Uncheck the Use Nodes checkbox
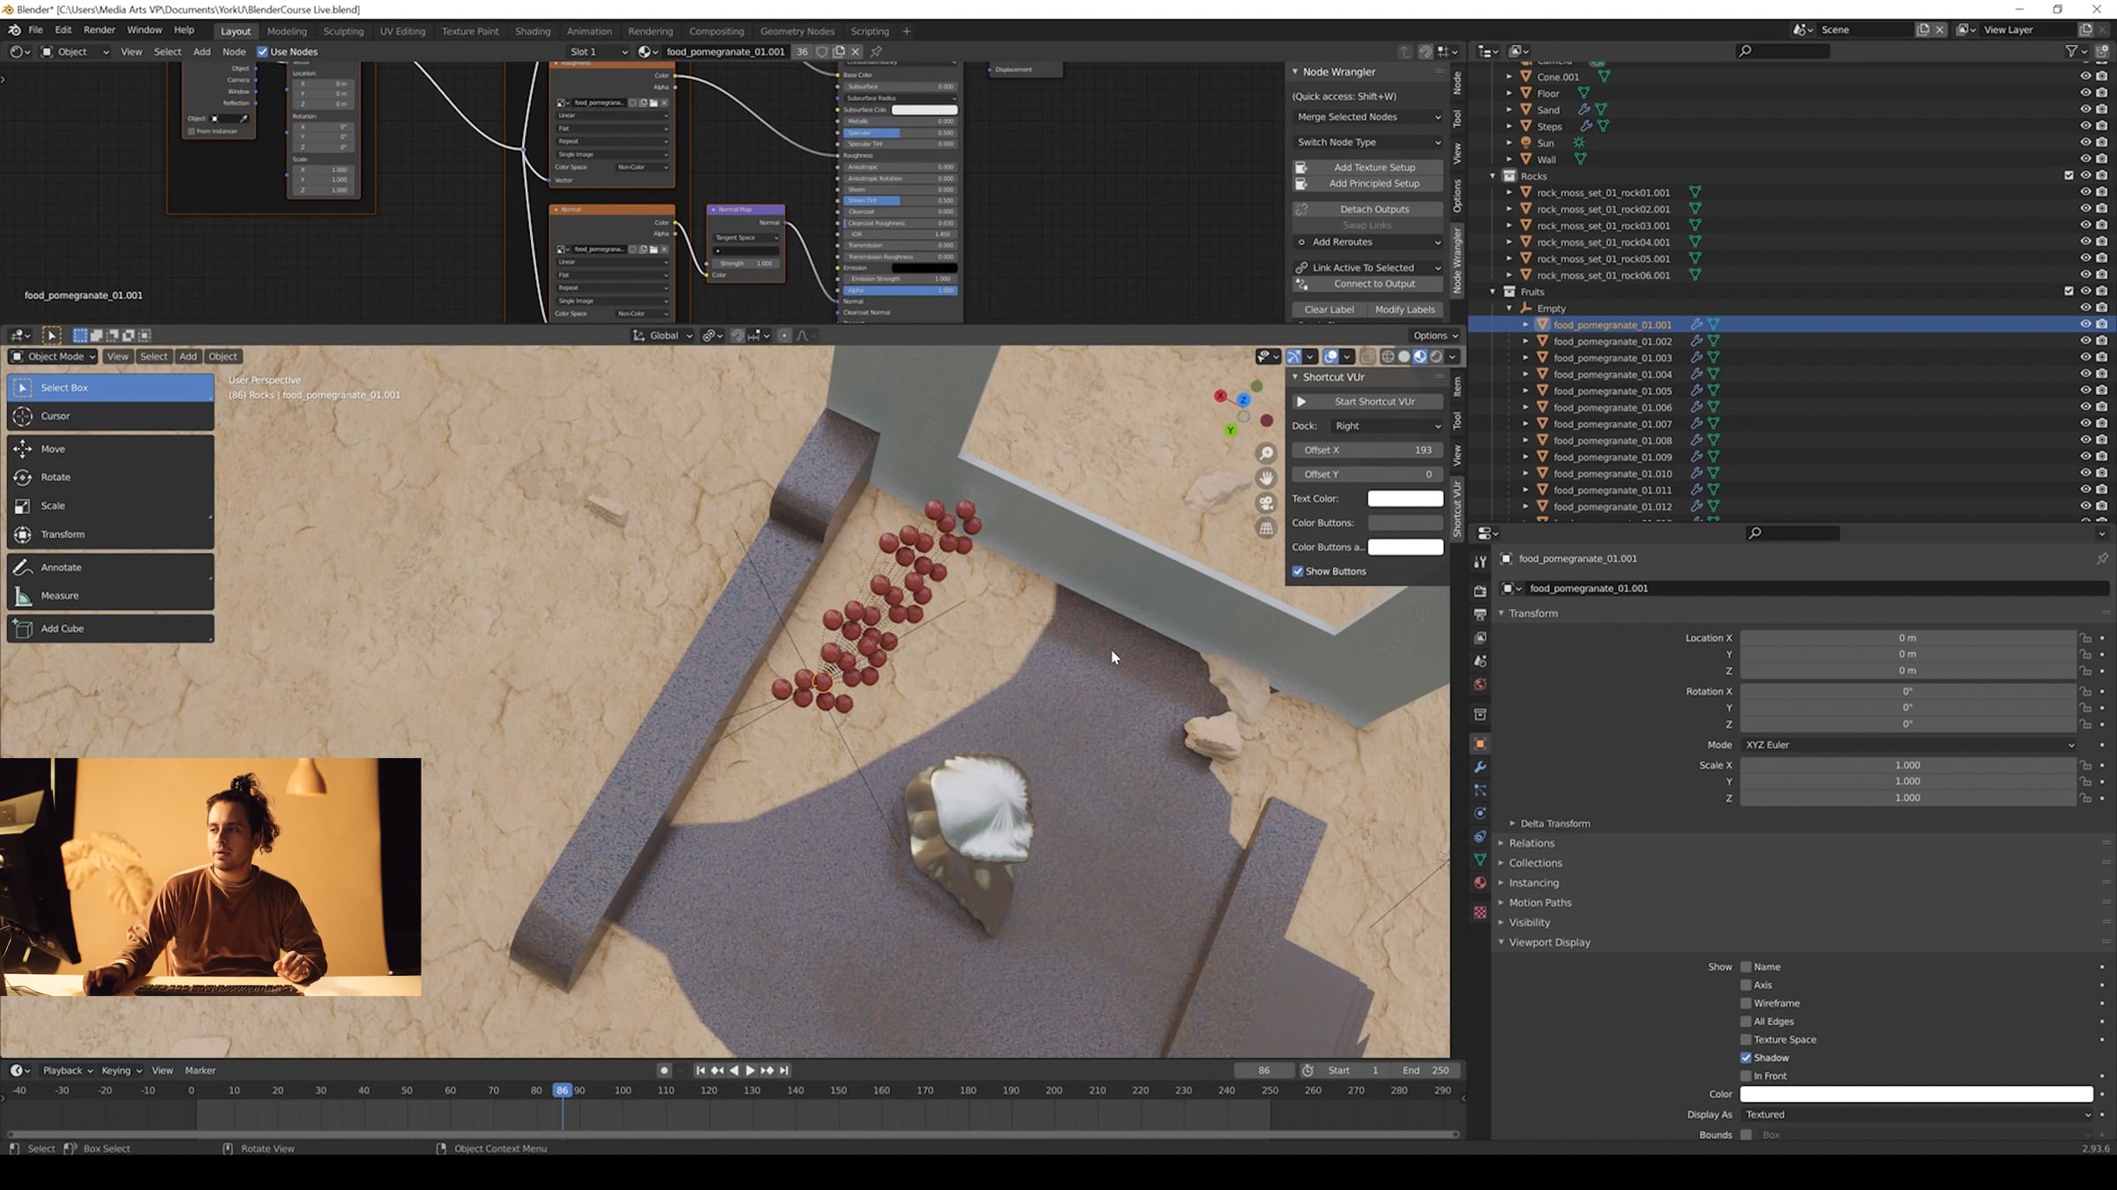The image size is (2117, 1190). click(263, 51)
